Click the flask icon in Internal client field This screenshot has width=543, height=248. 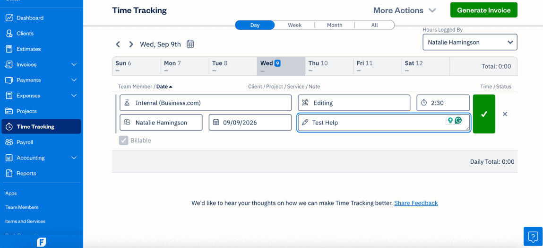tap(127, 103)
